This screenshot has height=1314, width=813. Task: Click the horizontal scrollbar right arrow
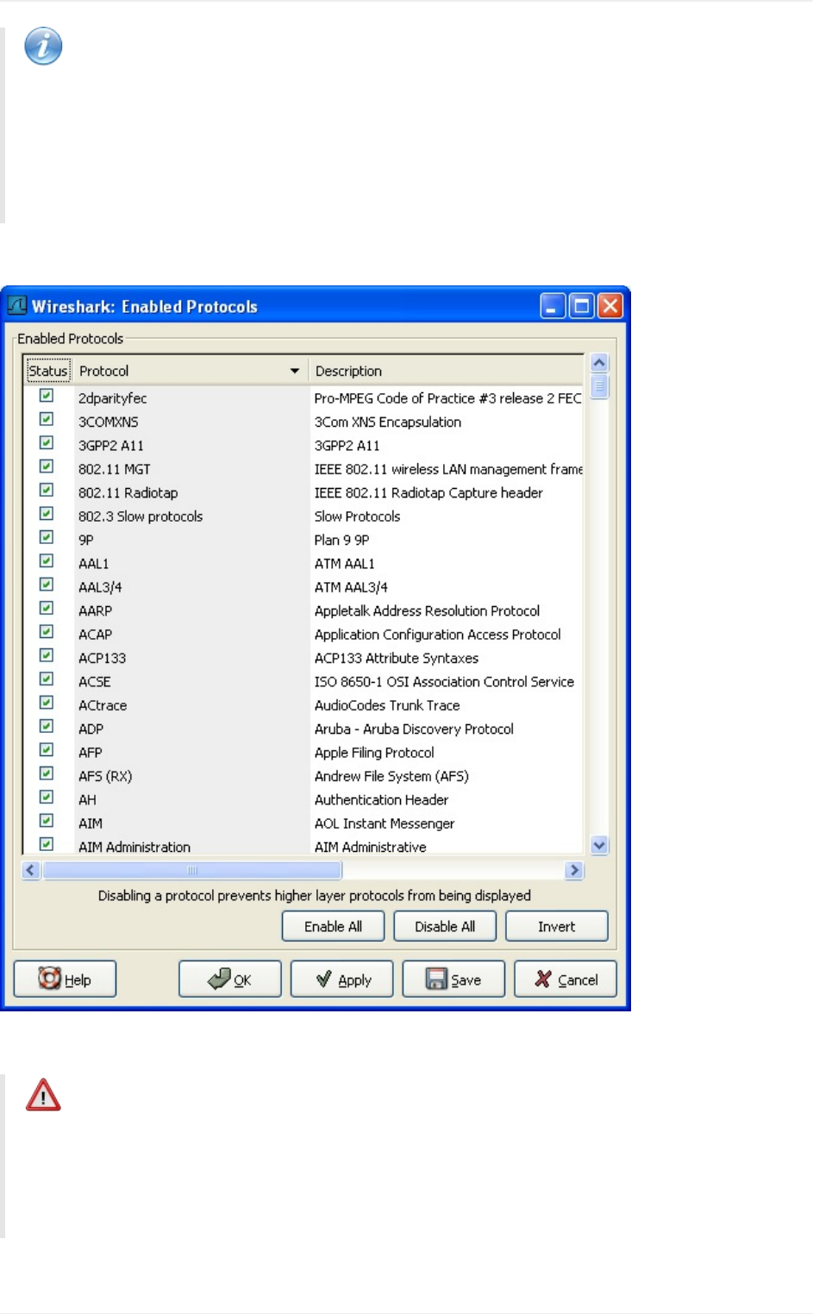pos(574,870)
